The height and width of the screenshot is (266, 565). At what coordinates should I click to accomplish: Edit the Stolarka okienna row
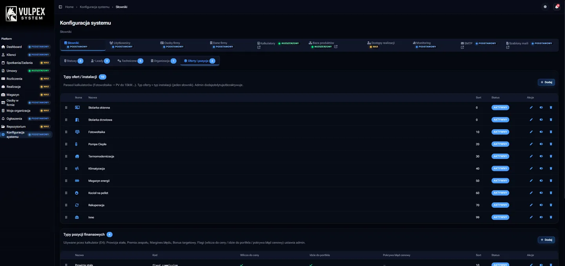click(x=531, y=107)
